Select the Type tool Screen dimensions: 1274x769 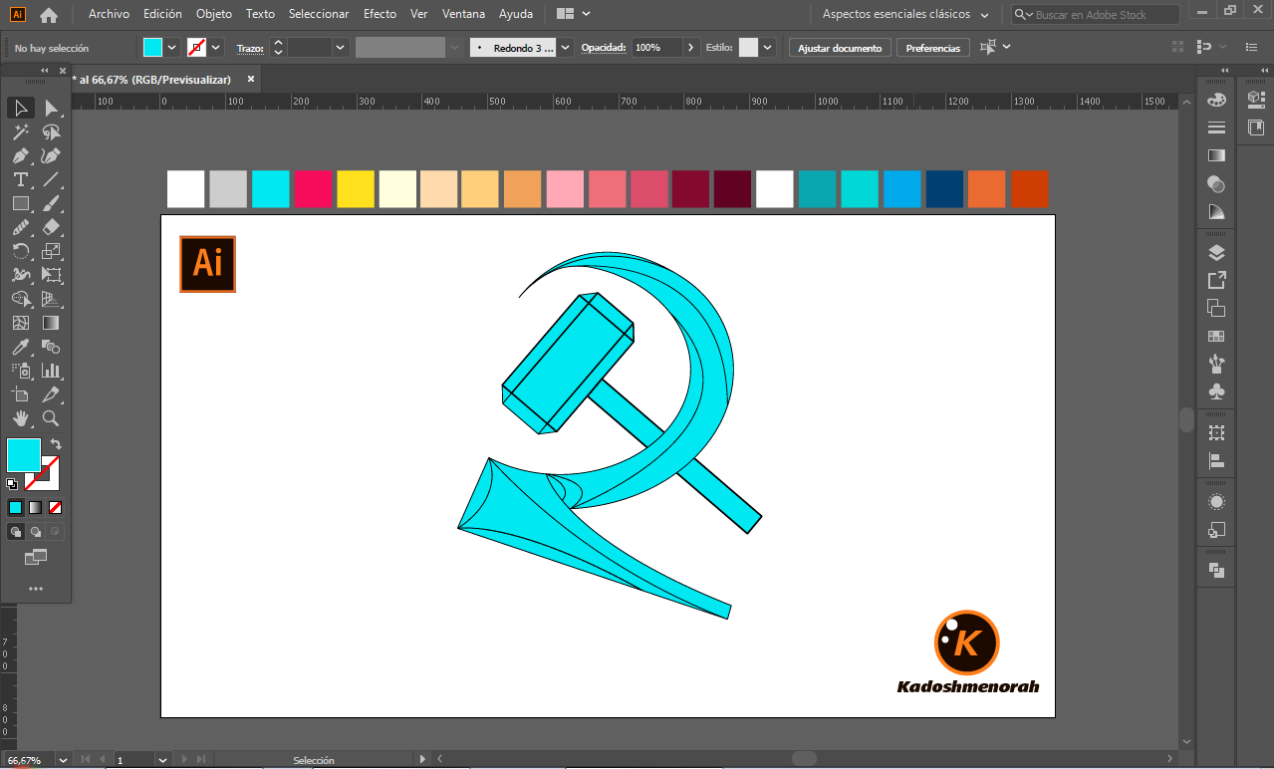20,179
